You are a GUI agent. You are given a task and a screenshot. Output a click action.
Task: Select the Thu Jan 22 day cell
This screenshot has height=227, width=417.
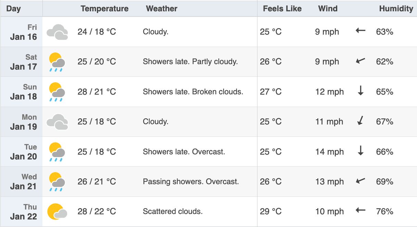click(22, 212)
